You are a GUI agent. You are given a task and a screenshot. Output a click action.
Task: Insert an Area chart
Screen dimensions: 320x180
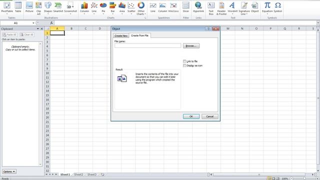click(x=122, y=7)
